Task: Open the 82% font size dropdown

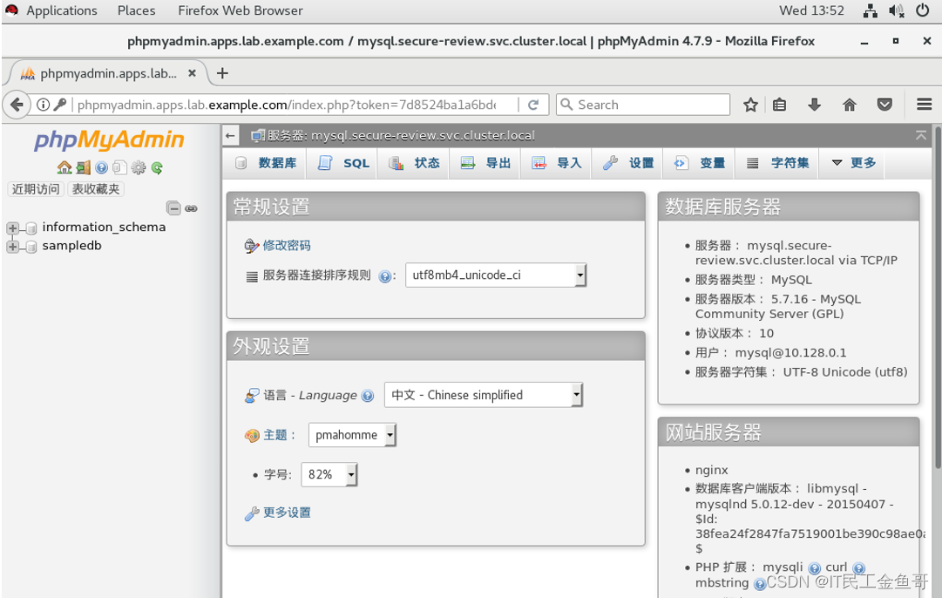Action: click(x=329, y=474)
